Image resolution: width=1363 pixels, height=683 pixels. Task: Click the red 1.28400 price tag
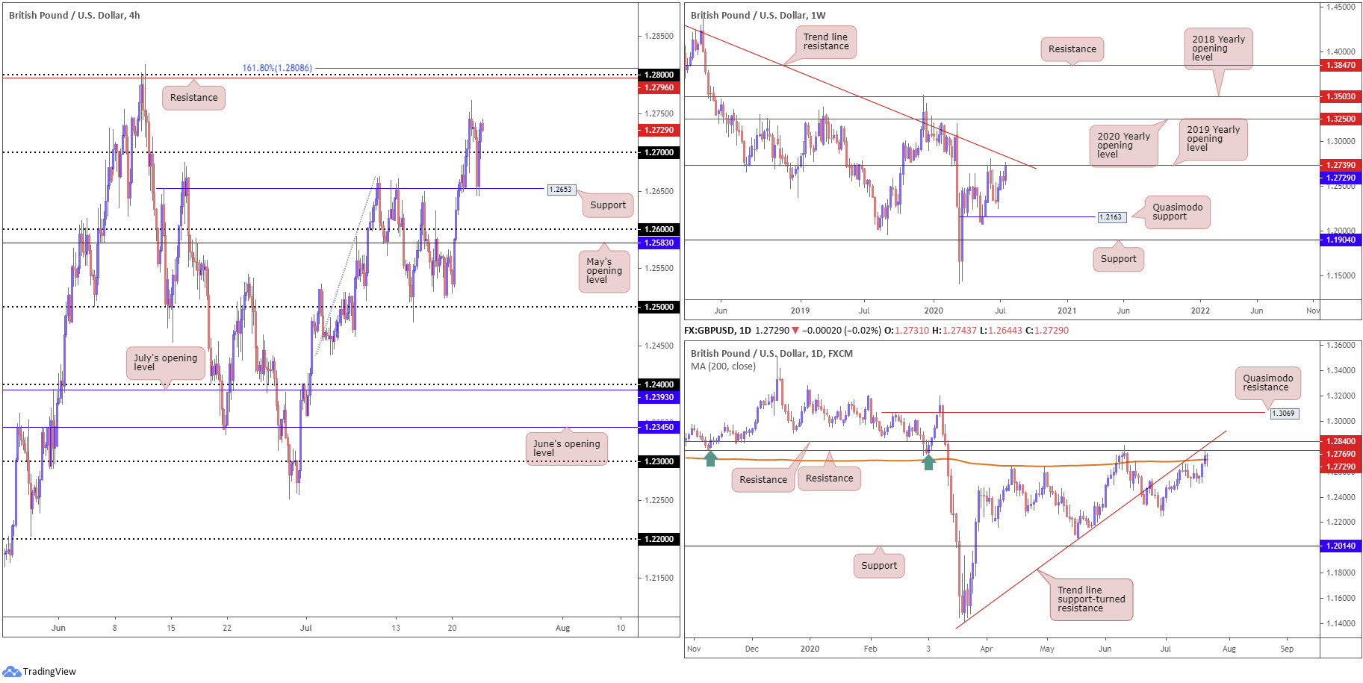1340,441
